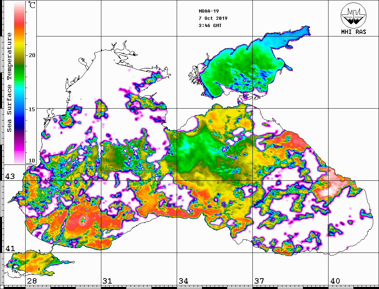This screenshot has width=379, height=289.
Task: Click the '15' mark on temperature scale
Action: pos(32,109)
